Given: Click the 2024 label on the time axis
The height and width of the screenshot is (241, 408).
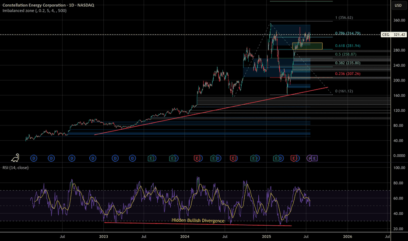Looking at the screenshot, I should (185, 237).
